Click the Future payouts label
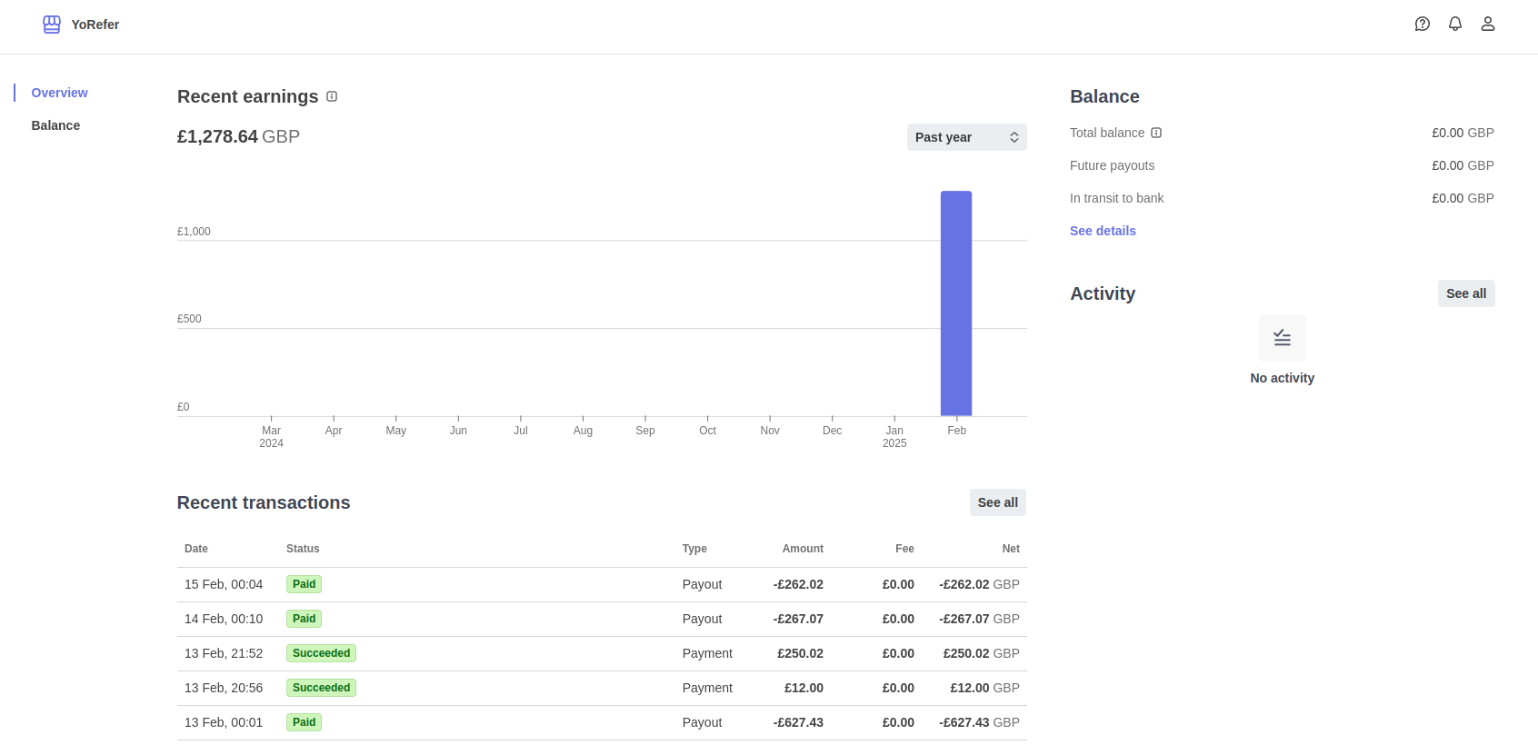 pos(1112,165)
